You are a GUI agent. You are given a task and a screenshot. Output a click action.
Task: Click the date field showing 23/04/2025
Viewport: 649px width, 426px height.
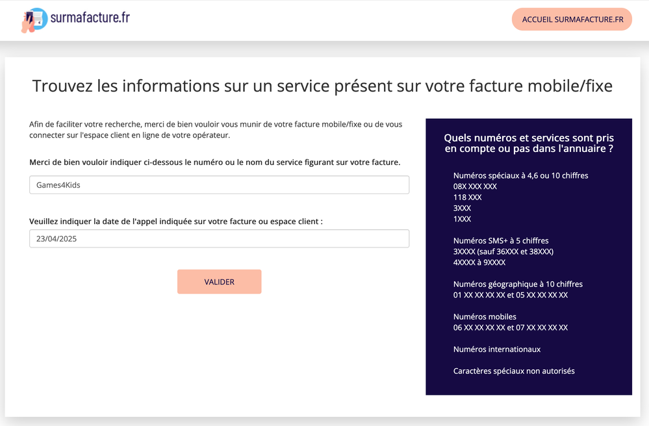219,238
